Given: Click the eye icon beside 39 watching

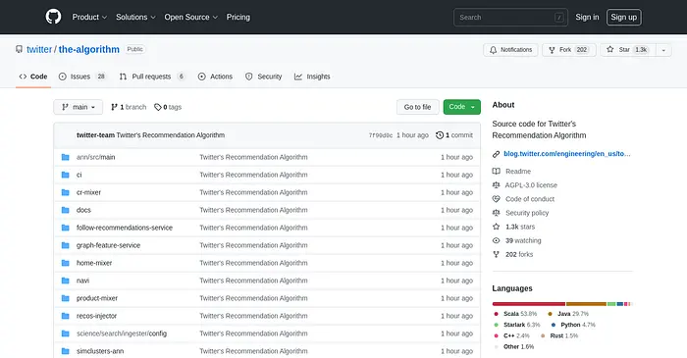Looking at the screenshot, I should (x=496, y=240).
